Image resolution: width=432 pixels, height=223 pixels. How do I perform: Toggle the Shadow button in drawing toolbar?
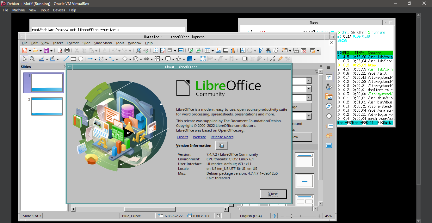pos(244,59)
